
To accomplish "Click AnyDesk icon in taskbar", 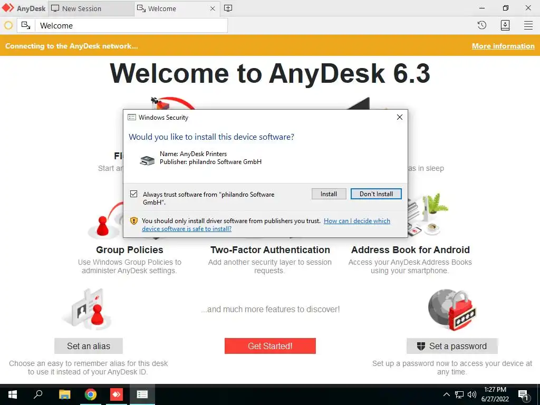I will pos(117,394).
